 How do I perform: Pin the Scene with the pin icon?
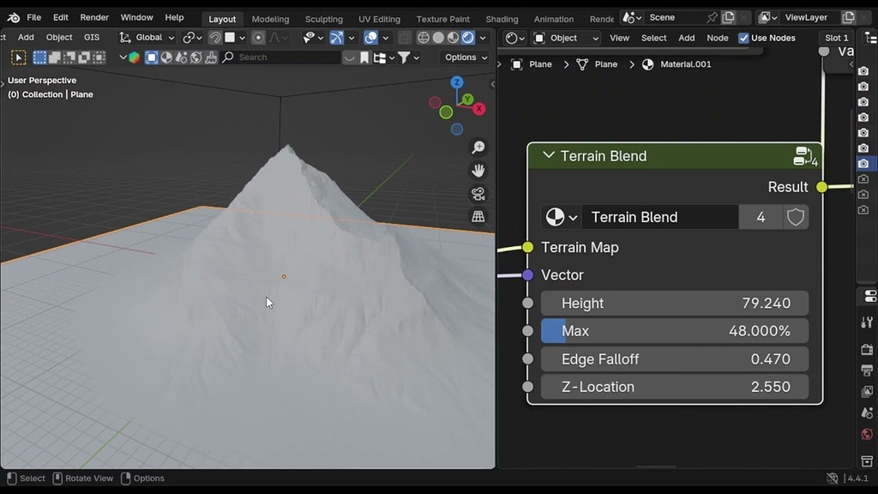(x=712, y=17)
